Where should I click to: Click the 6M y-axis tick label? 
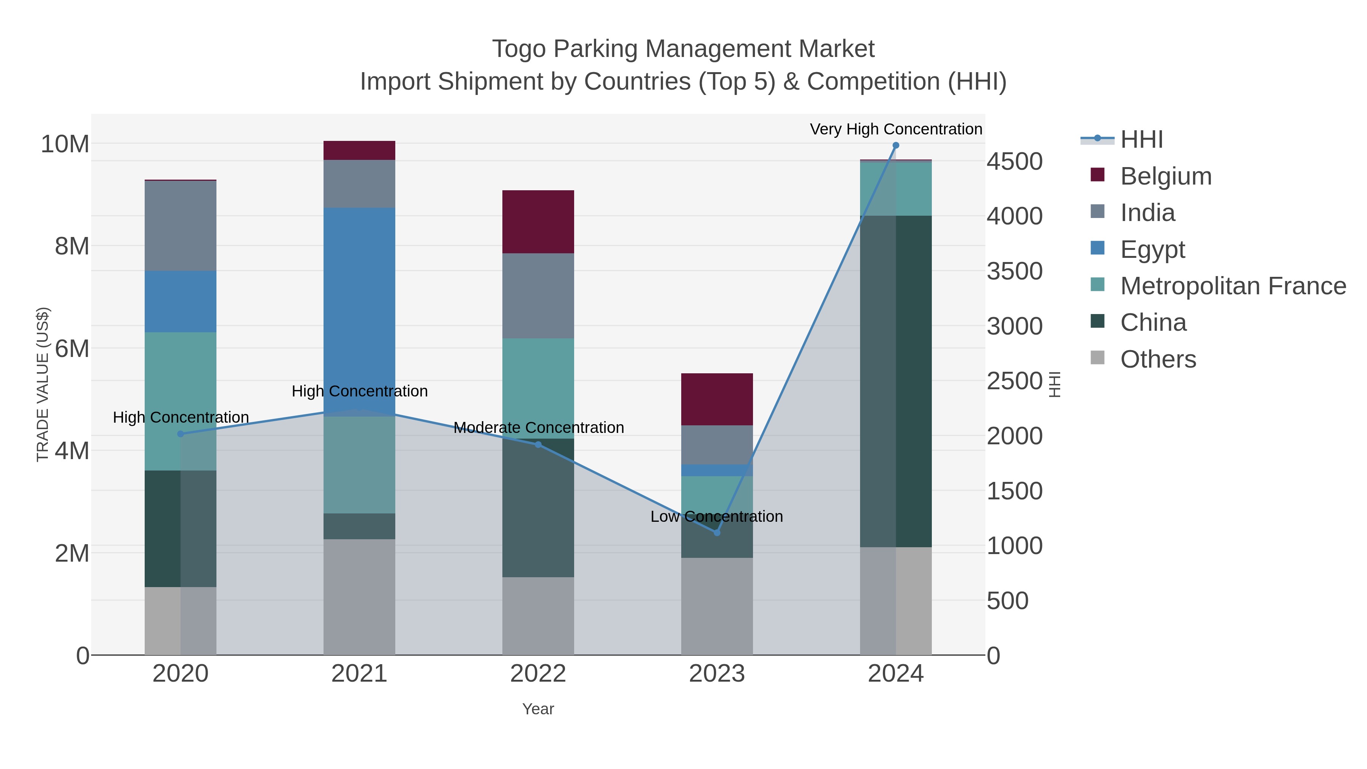[72, 349]
